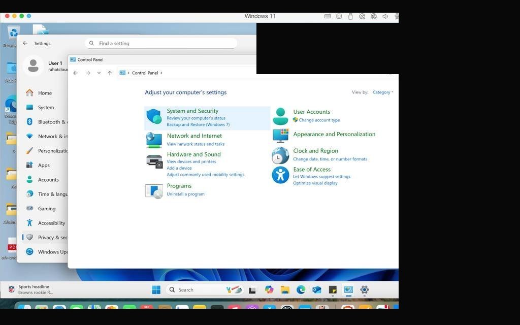Open Task View on the taskbar
Screen dimensions: 520x325
[x=252, y=290]
